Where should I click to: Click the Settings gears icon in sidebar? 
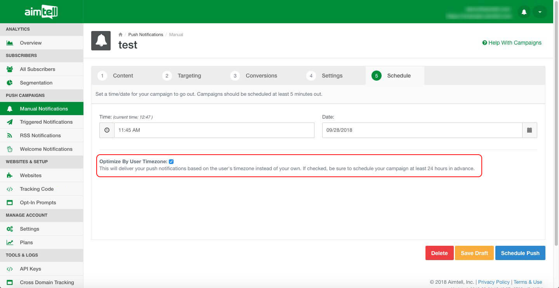(10, 229)
